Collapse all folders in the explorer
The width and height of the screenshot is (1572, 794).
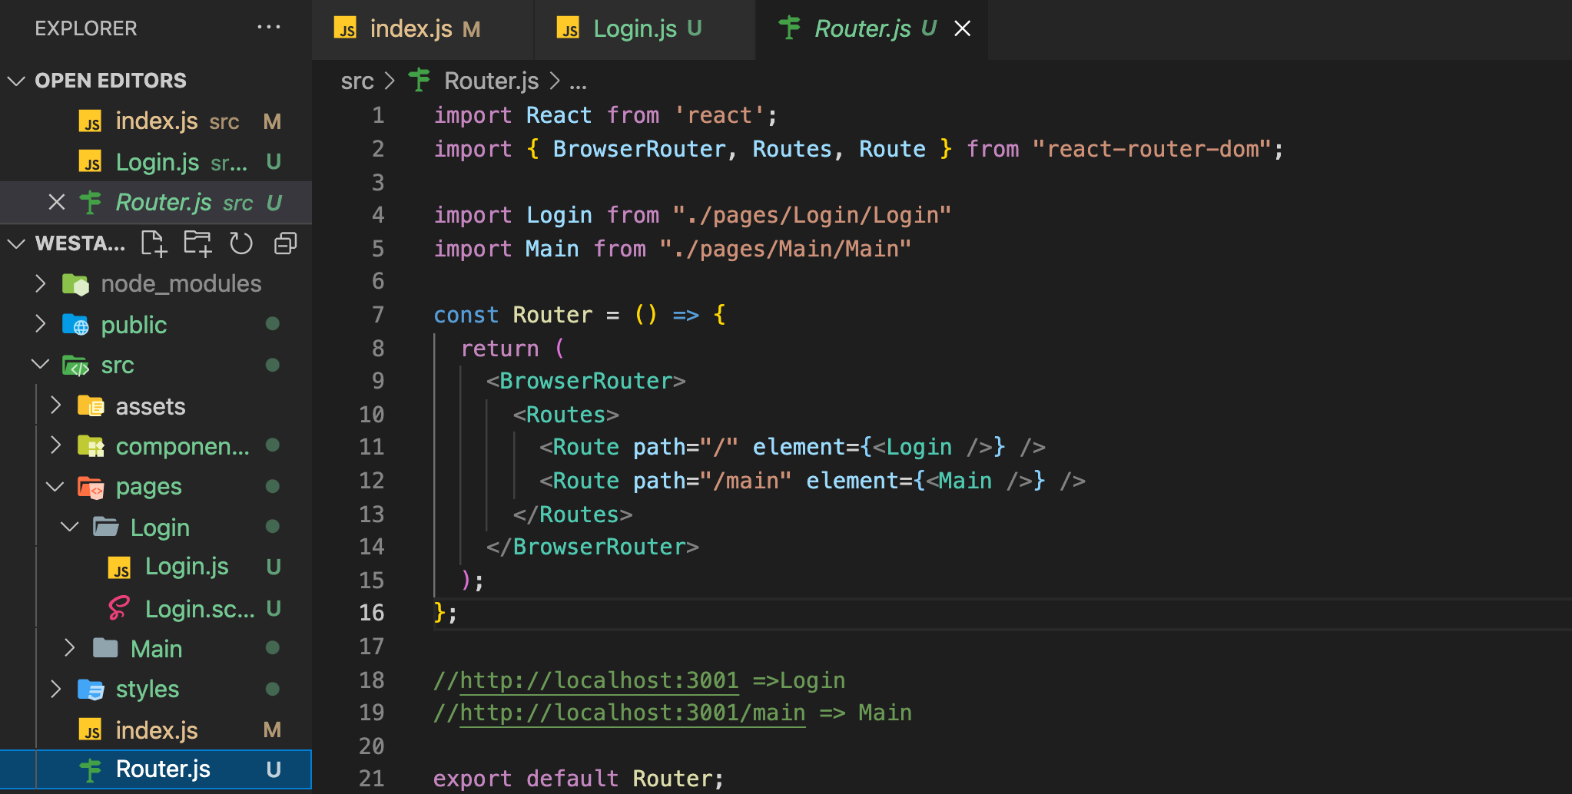point(285,243)
